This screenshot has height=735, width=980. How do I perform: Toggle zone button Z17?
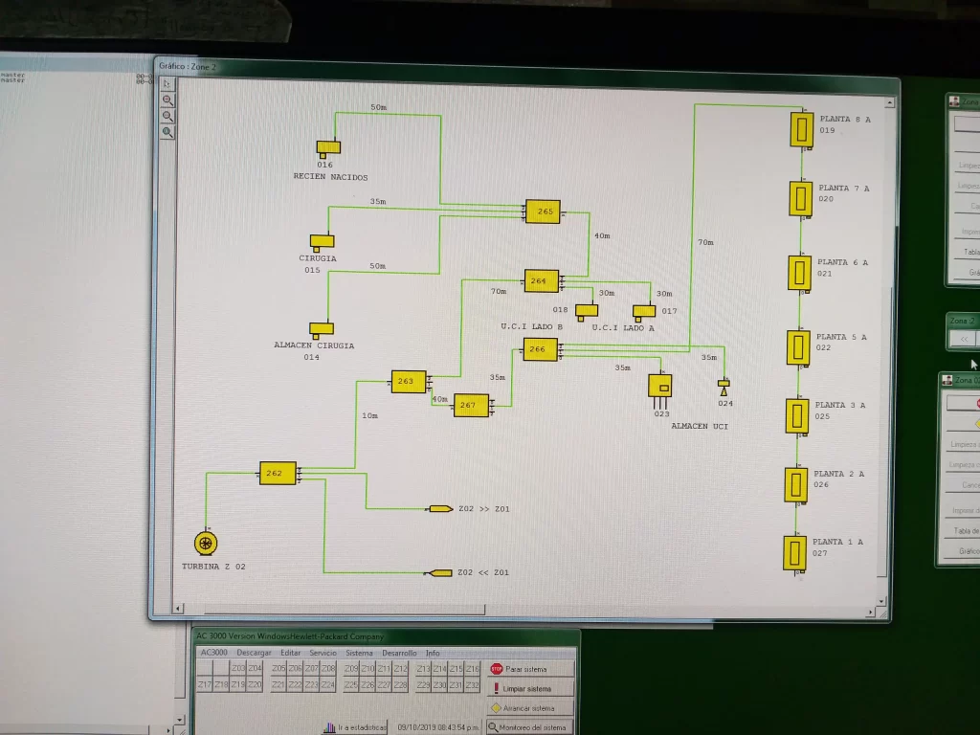[x=205, y=684]
